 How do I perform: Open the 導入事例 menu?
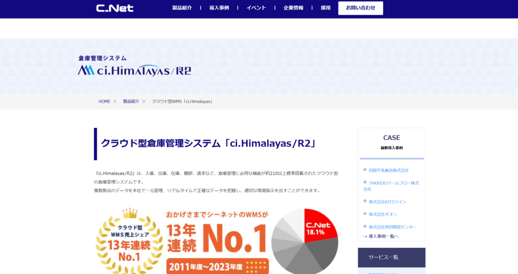[x=219, y=8]
